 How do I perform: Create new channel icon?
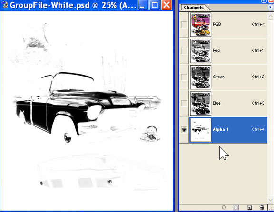[250, 207]
